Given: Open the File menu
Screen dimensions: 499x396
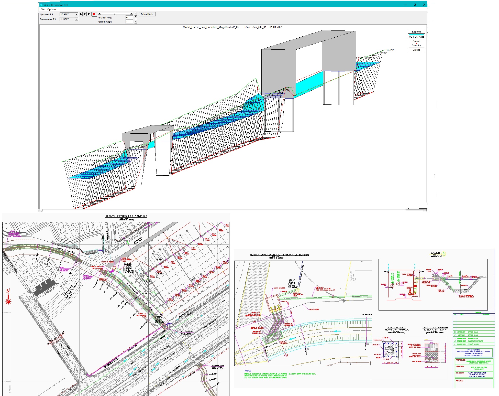Looking at the screenshot, I should [x=42, y=9].
